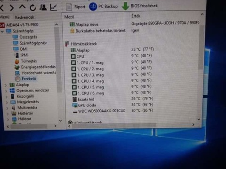Expand the Multimédia tree node
The image size is (226, 169).
point(7,108)
